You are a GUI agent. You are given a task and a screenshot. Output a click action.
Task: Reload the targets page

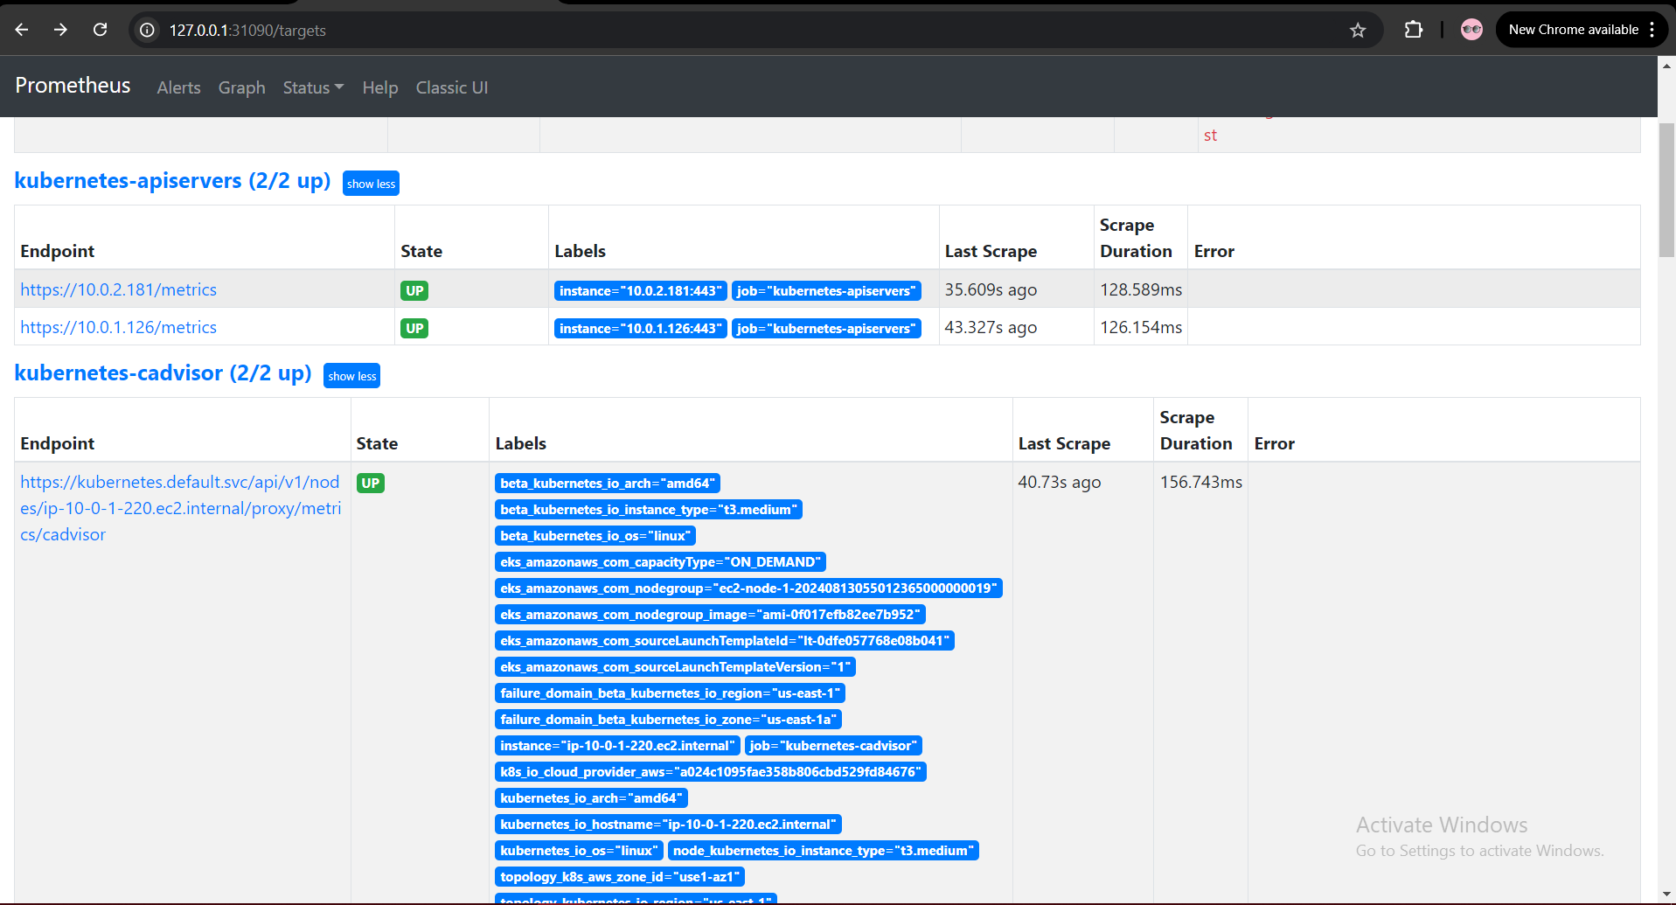coord(101,30)
